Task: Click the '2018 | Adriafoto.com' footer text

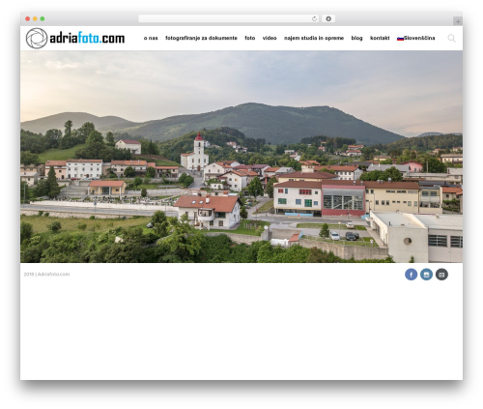Action: point(46,275)
